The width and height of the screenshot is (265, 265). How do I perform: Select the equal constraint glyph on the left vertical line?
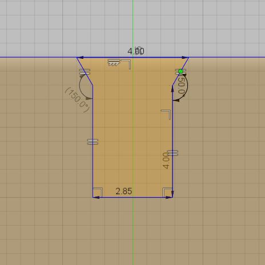click(93, 142)
